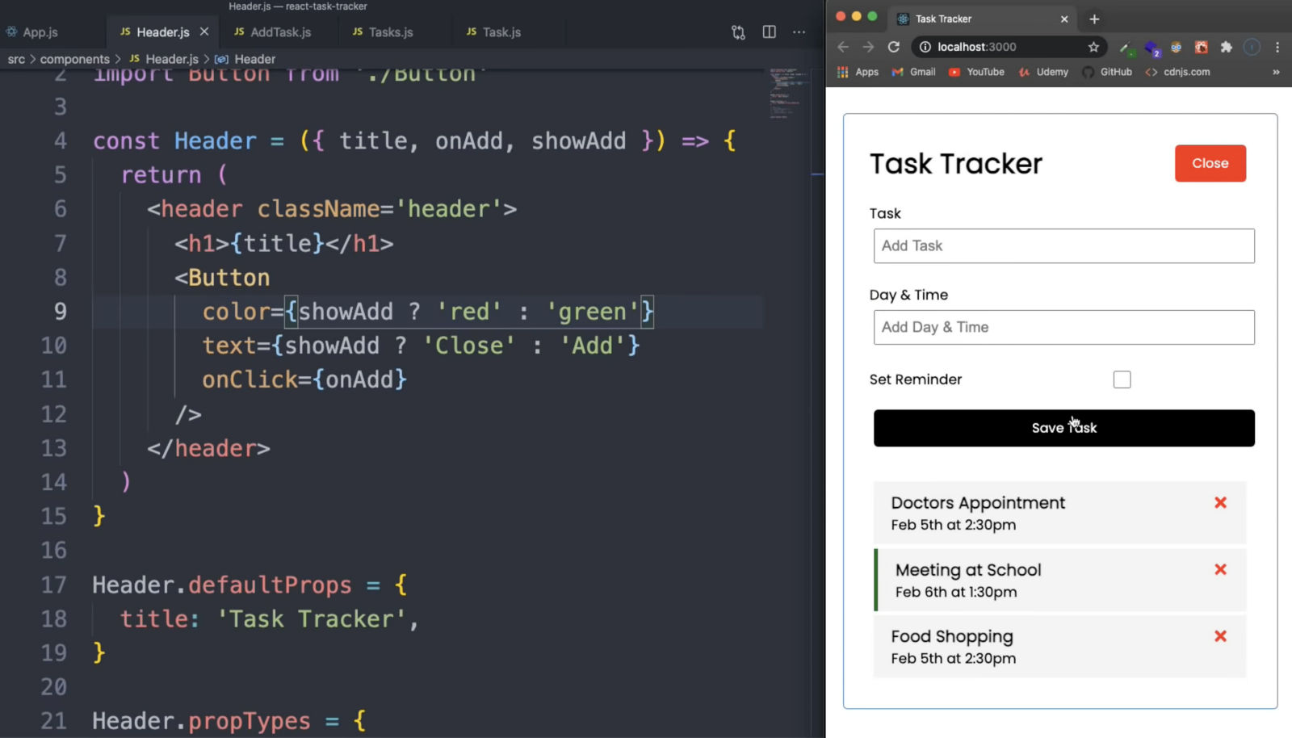
Task: Click the green pencil extension icon
Action: (1126, 48)
